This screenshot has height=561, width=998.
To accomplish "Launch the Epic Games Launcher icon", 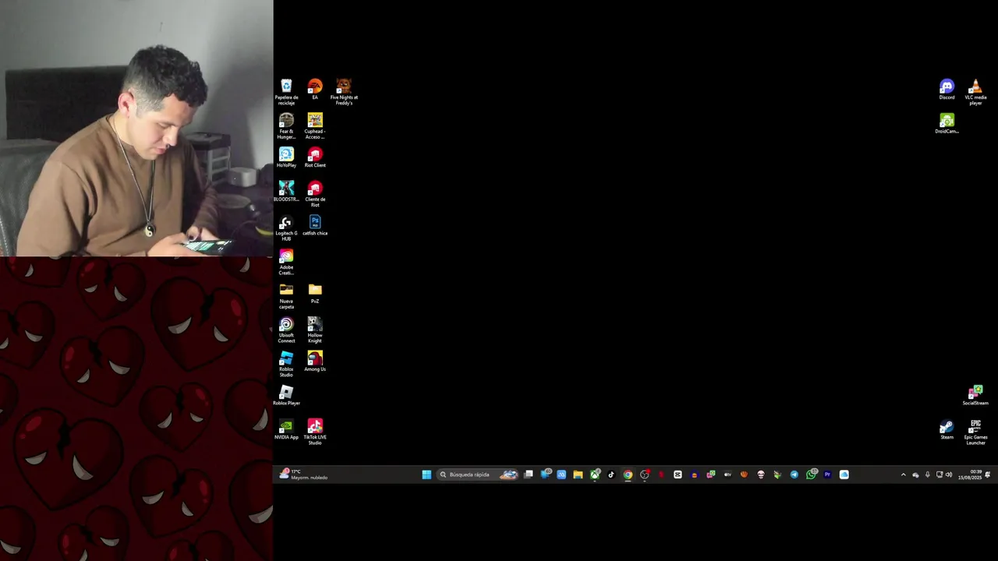I will coord(975,432).
